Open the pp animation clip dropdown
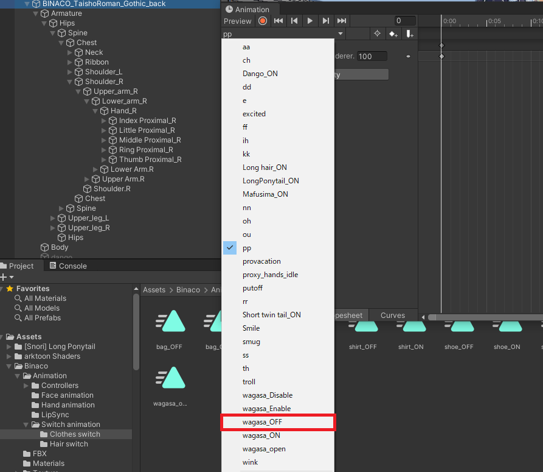543x472 pixels. click(x=283, y=34)
